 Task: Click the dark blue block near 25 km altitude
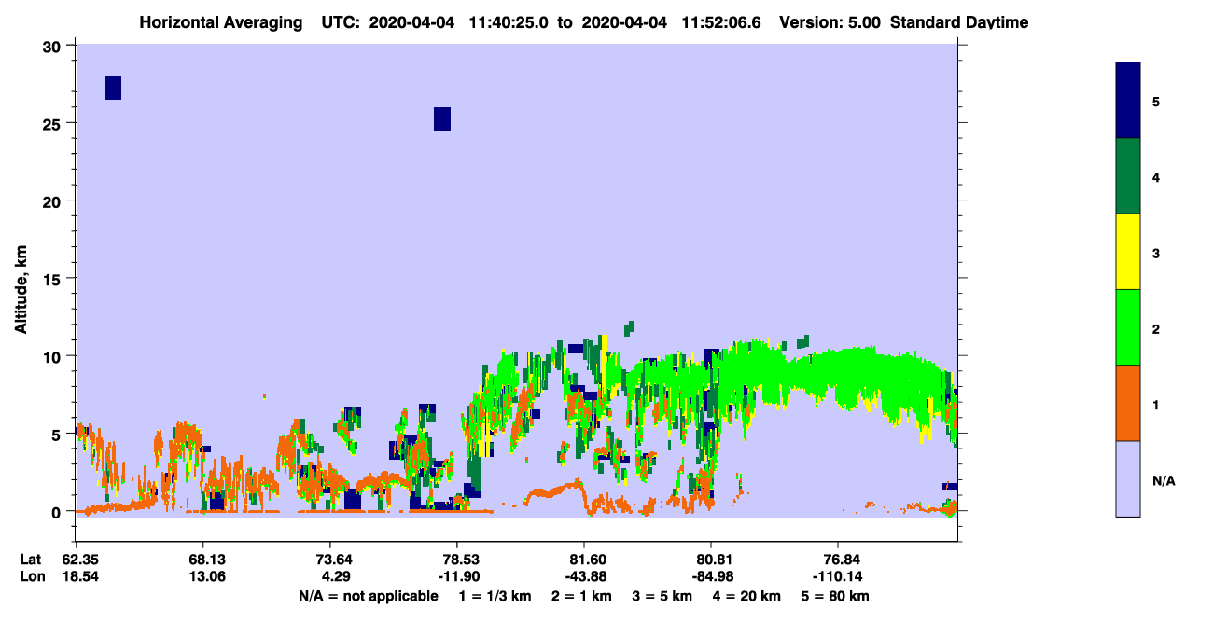click(442, 118)
